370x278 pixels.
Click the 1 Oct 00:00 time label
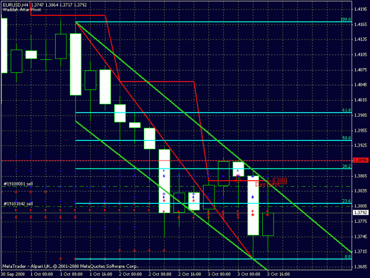click(x=42, y=274)
